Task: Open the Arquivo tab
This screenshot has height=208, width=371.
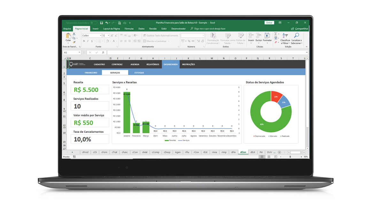Action: pos(67,29)
